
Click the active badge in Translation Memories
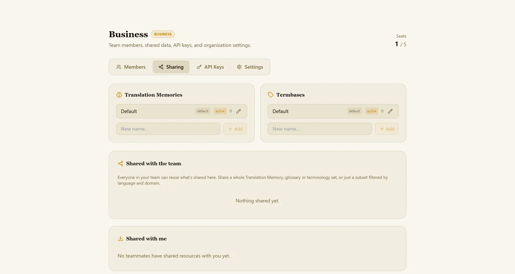[x=220, y=111]
